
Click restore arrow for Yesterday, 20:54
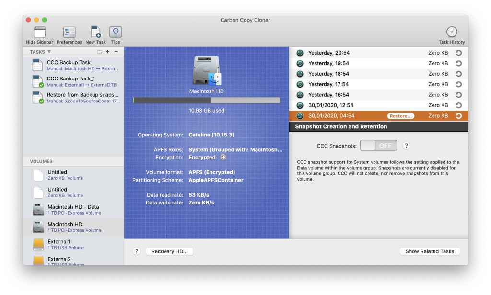coord(459,53)
